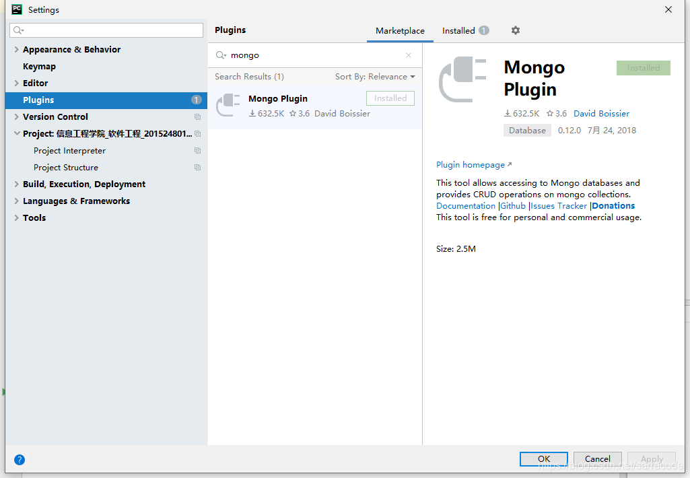This screenshot has width=690, height=478.
Task: Click the Cancel button
Action: coord(598,458)
